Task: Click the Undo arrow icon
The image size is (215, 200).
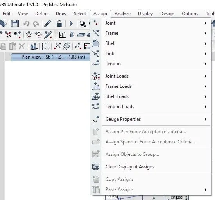Action: pos(26,24)
